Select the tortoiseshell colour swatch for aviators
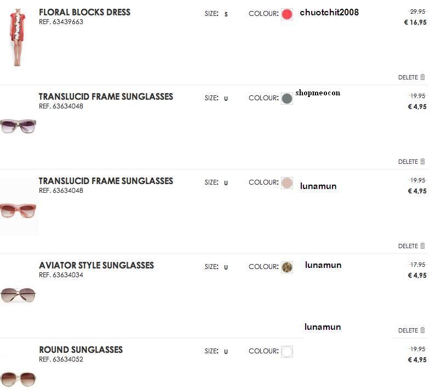This screenshot has height=389, width=436. [287, 267]
